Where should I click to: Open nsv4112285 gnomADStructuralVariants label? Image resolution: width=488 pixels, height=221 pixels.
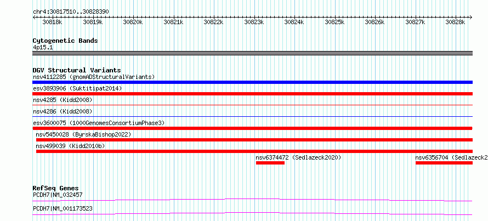pyautogui.click(x=94, y=77)
